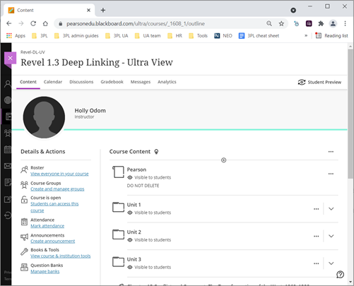Open the messages envelope icon in sidebar
The width and height of the screenshot is (354, 286).
(x=8, y=166)
